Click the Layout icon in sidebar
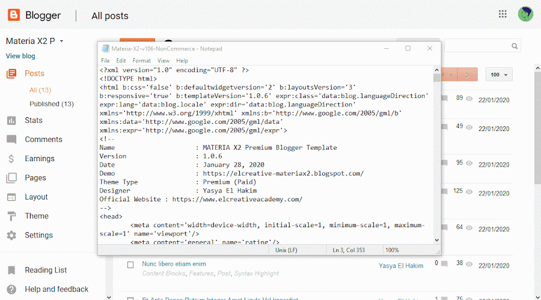The width and height of the screenshot is (541, 300). (11, 197)
